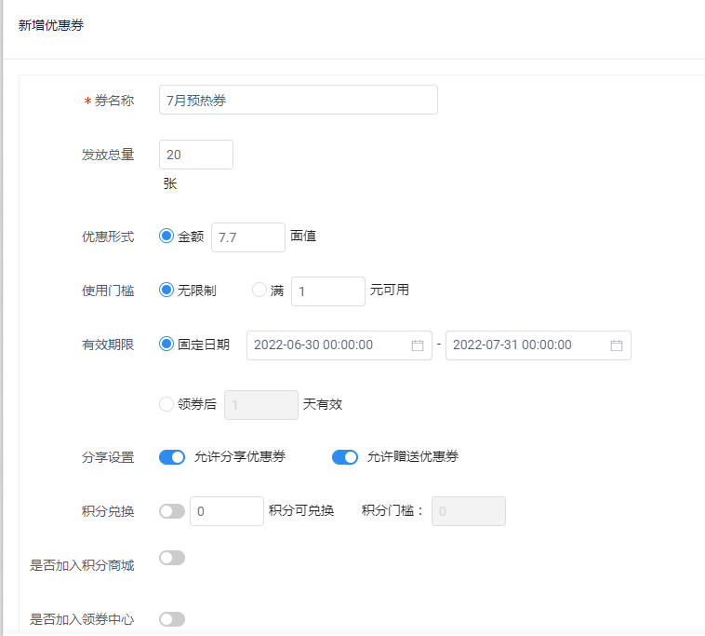Screen dimensions: 705x636
Task: Select the 金额 discount type radio
Action: (166, 236)
